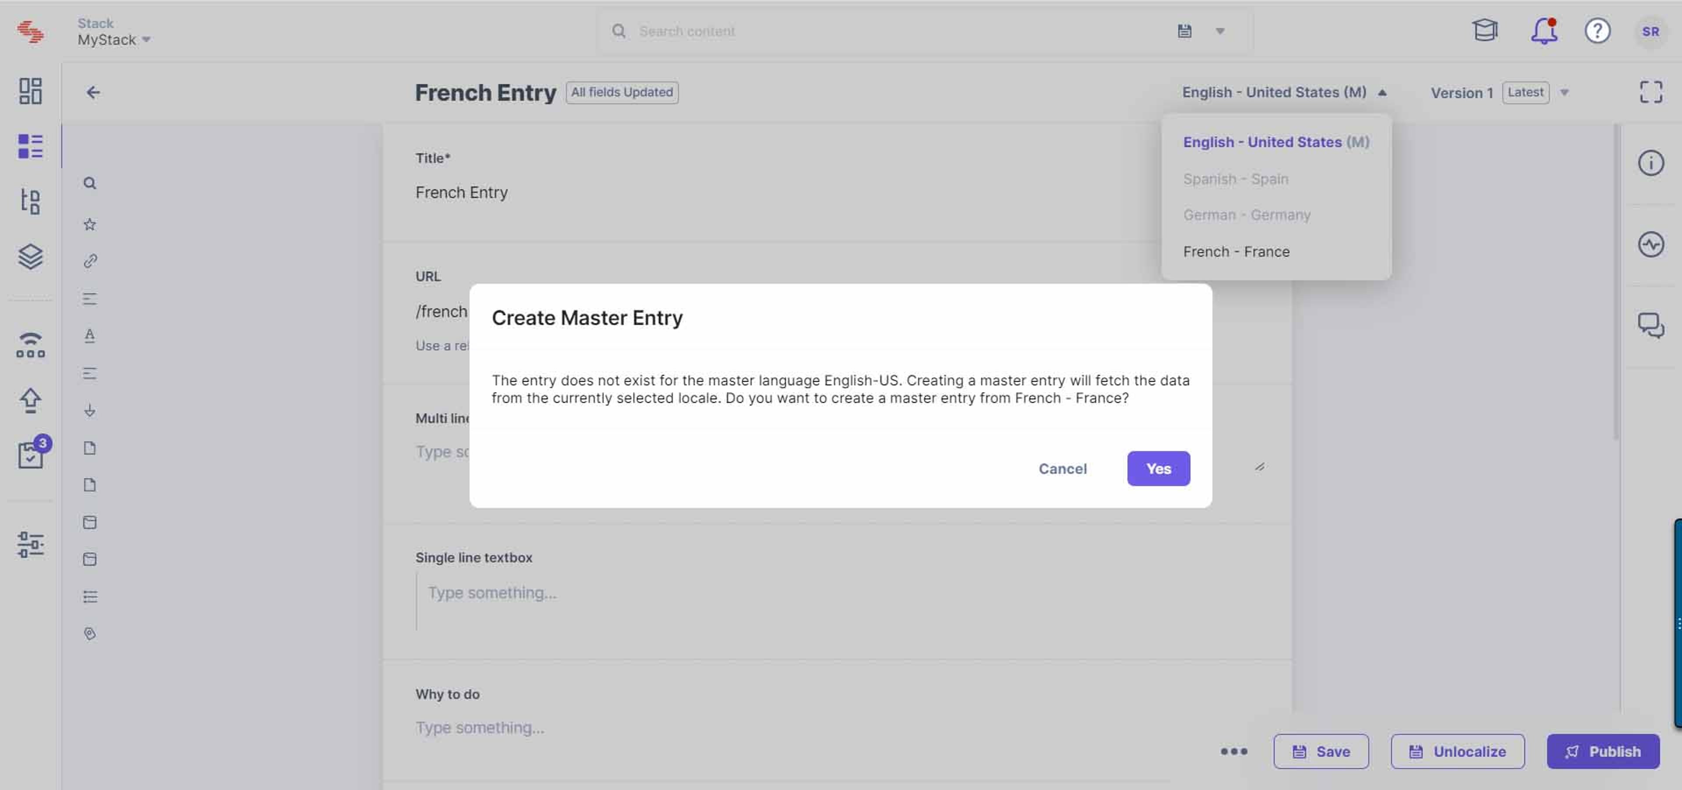
Task: Open the Releases upload-arrow icon
Action: pyautogui.click(x=30, y=400)
